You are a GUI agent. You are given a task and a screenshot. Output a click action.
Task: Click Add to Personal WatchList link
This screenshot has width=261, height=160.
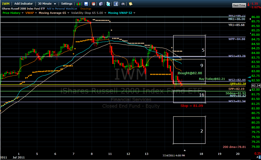(62, 9)
